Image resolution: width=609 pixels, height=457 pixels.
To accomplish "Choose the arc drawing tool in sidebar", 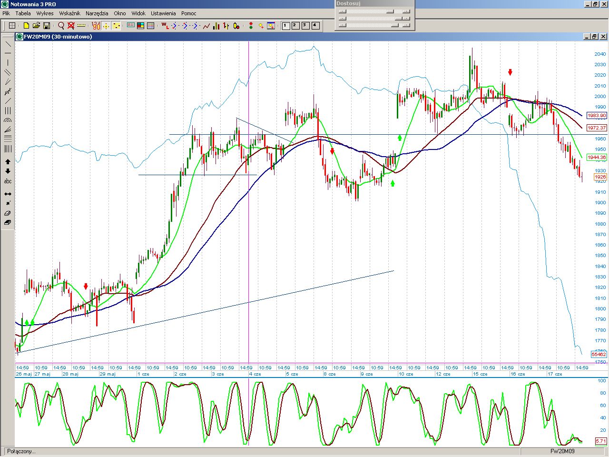I will click(x=8, y=120).
